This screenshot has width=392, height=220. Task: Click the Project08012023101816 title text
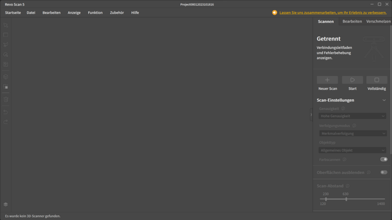click(197, 5)
